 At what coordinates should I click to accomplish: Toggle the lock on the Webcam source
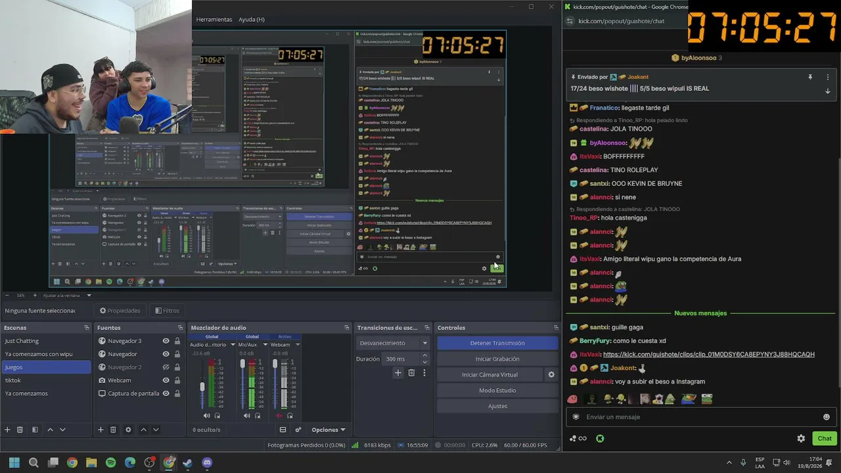177,380
